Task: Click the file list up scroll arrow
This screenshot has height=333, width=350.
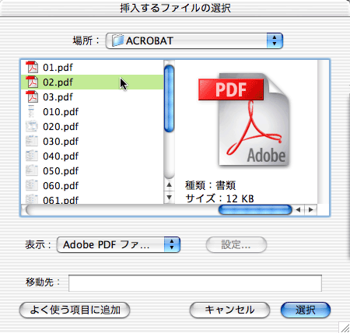Action: 170,185
